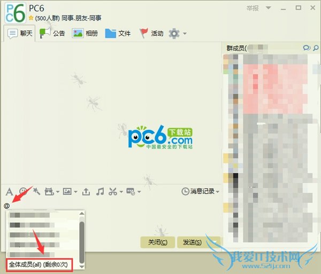Viewport: 321px width, 274px height.
Task: Click the music note icon
Action: click(100, 192)
